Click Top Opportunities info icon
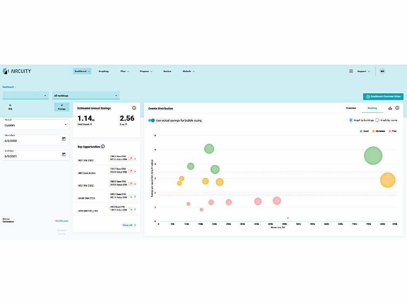The width and height of the screenshot is (407, 305). click(x=103, y=147)
